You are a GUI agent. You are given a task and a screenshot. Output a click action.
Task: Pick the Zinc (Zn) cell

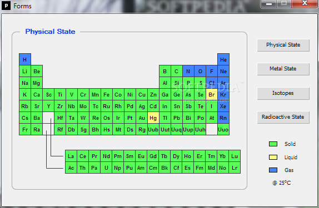tap(153, 94)
